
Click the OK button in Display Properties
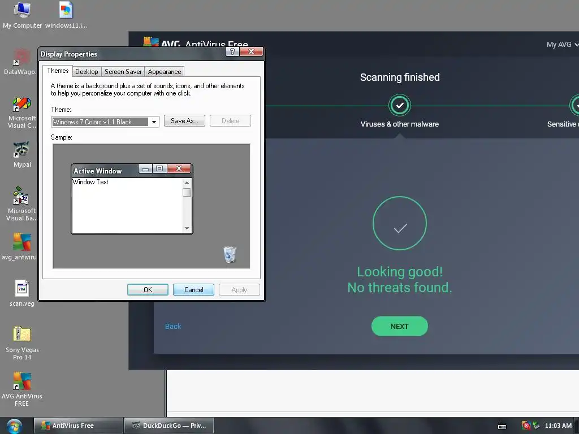click(148, 290)
